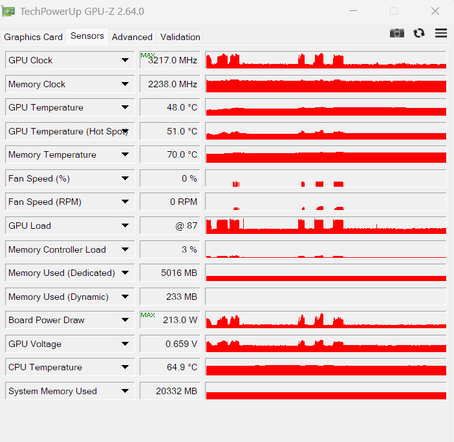Click the Memory Temperature value 70.0 °C
The image size is (454, 442).
point(170,154)
